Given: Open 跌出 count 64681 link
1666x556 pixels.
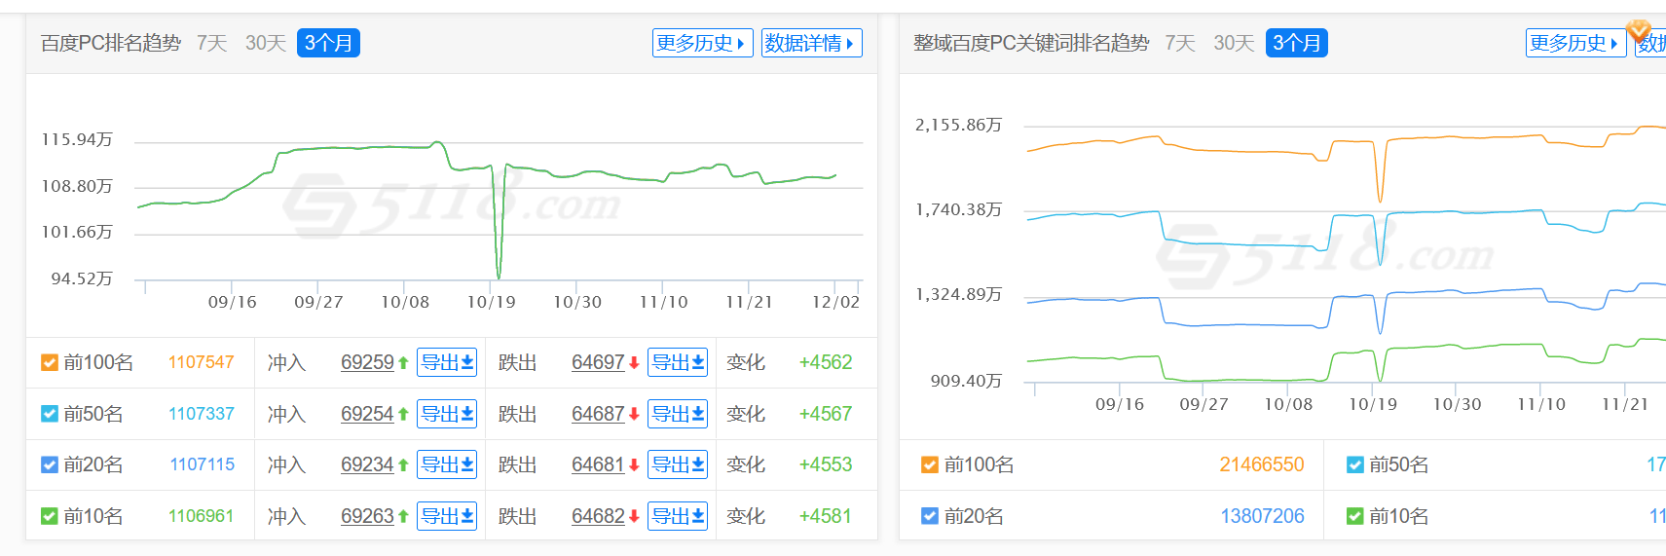Looking at the screenshot, I should (x=598, y=464).
